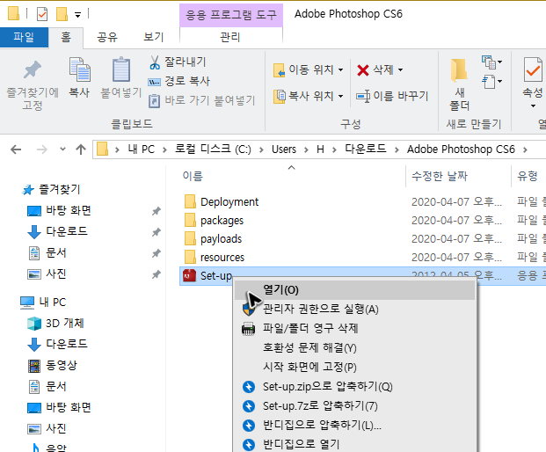Click the quick access properties checkmark icon

[42, 14]
